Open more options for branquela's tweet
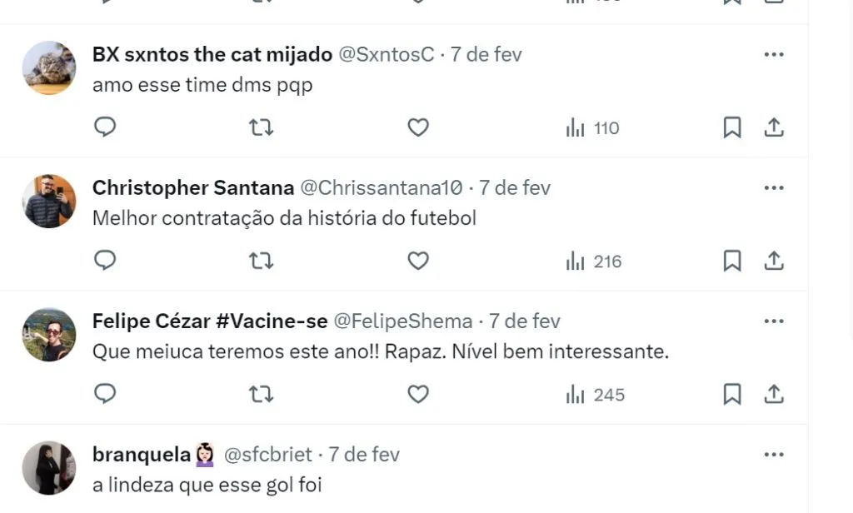This screenshot has width=853, height=513. pos(774,455)
